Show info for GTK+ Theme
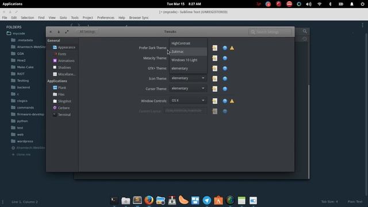This screenshot has height=207, width=368. [x=225, y=68]
